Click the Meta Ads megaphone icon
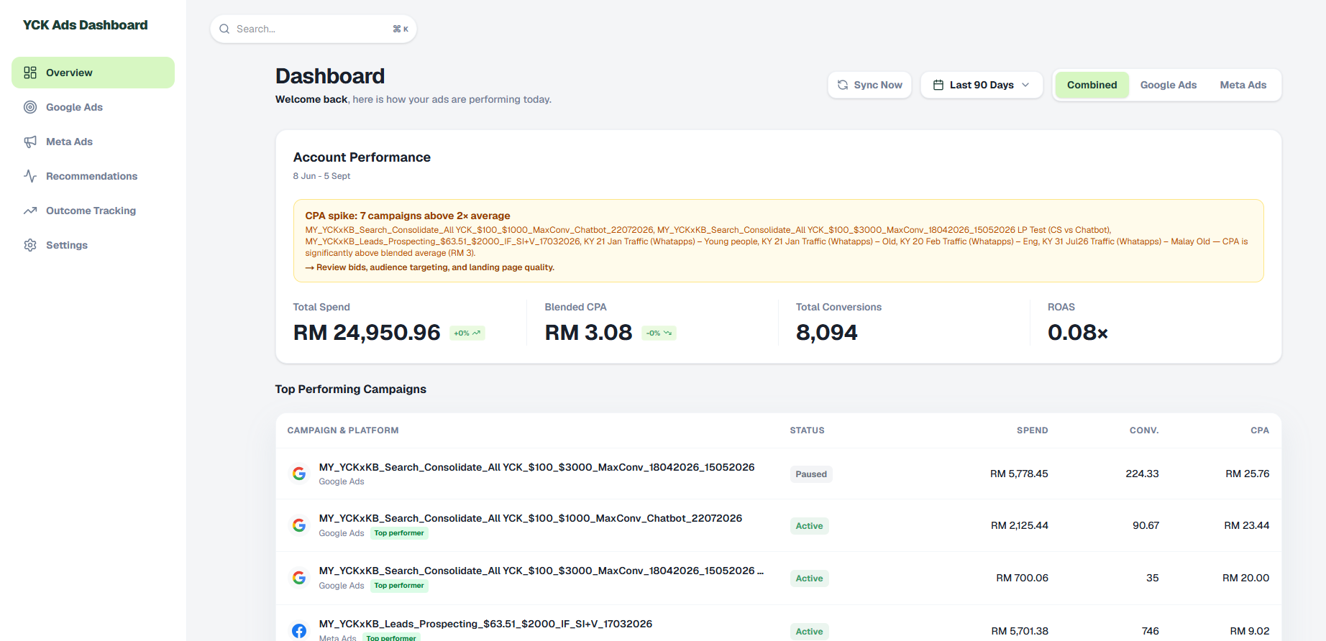Viewport: 1326px width, 641px height. point(30,142)
